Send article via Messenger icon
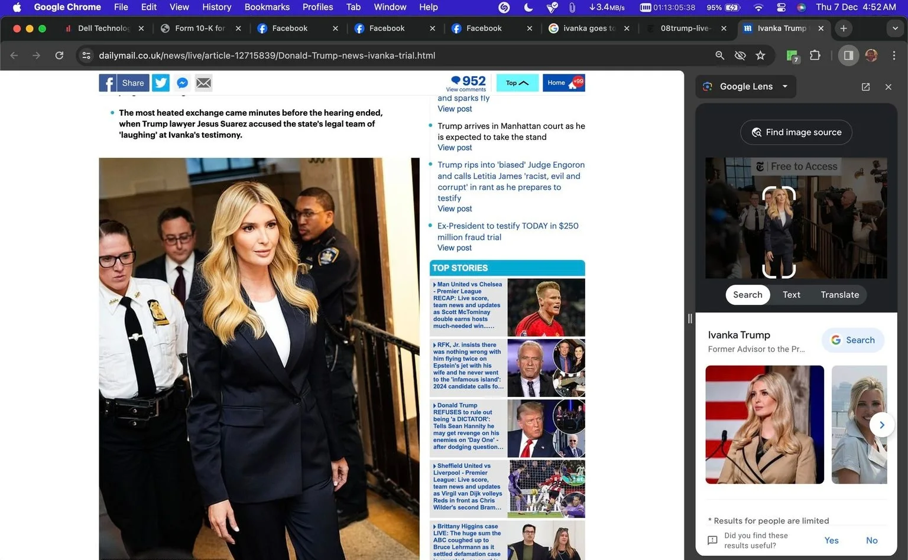This screenshot has height=560, width=908. pos(183,83)
